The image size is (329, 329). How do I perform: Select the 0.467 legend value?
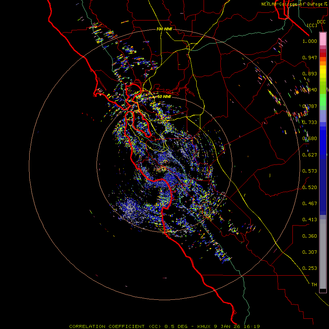pos(310,203)
